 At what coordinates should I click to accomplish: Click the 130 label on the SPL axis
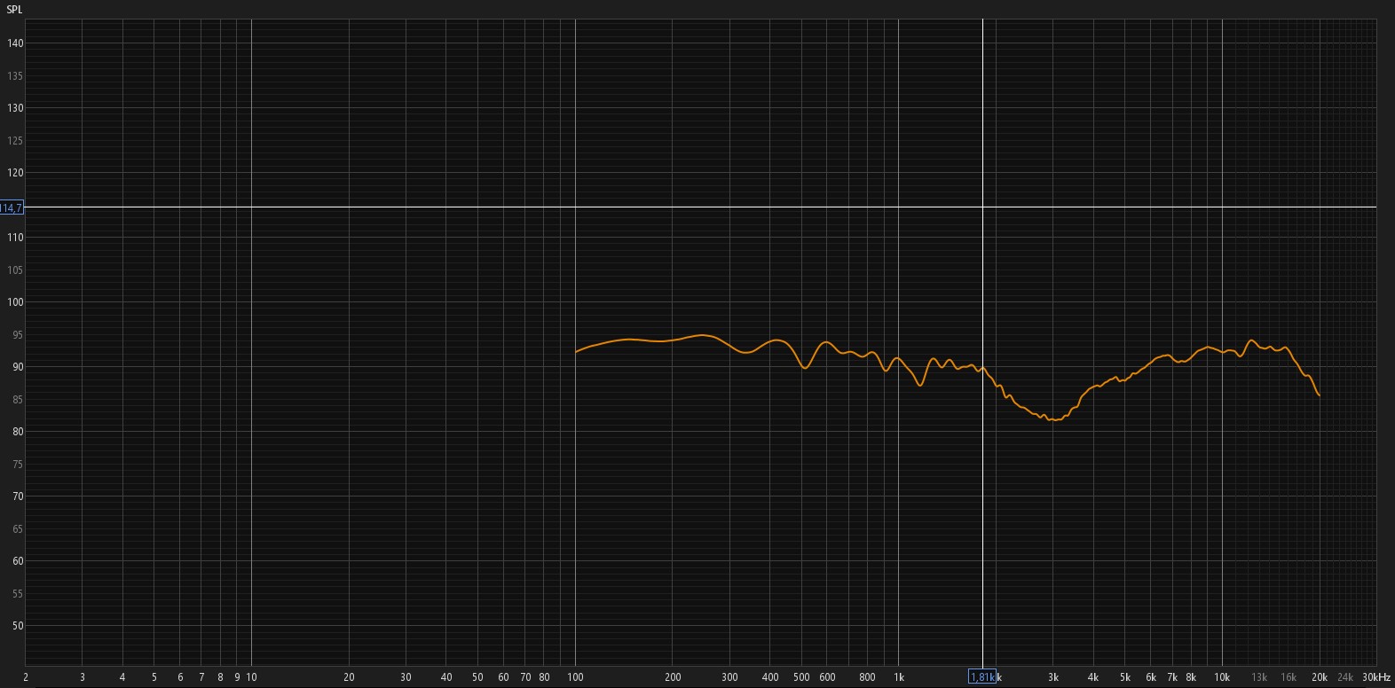16,108
